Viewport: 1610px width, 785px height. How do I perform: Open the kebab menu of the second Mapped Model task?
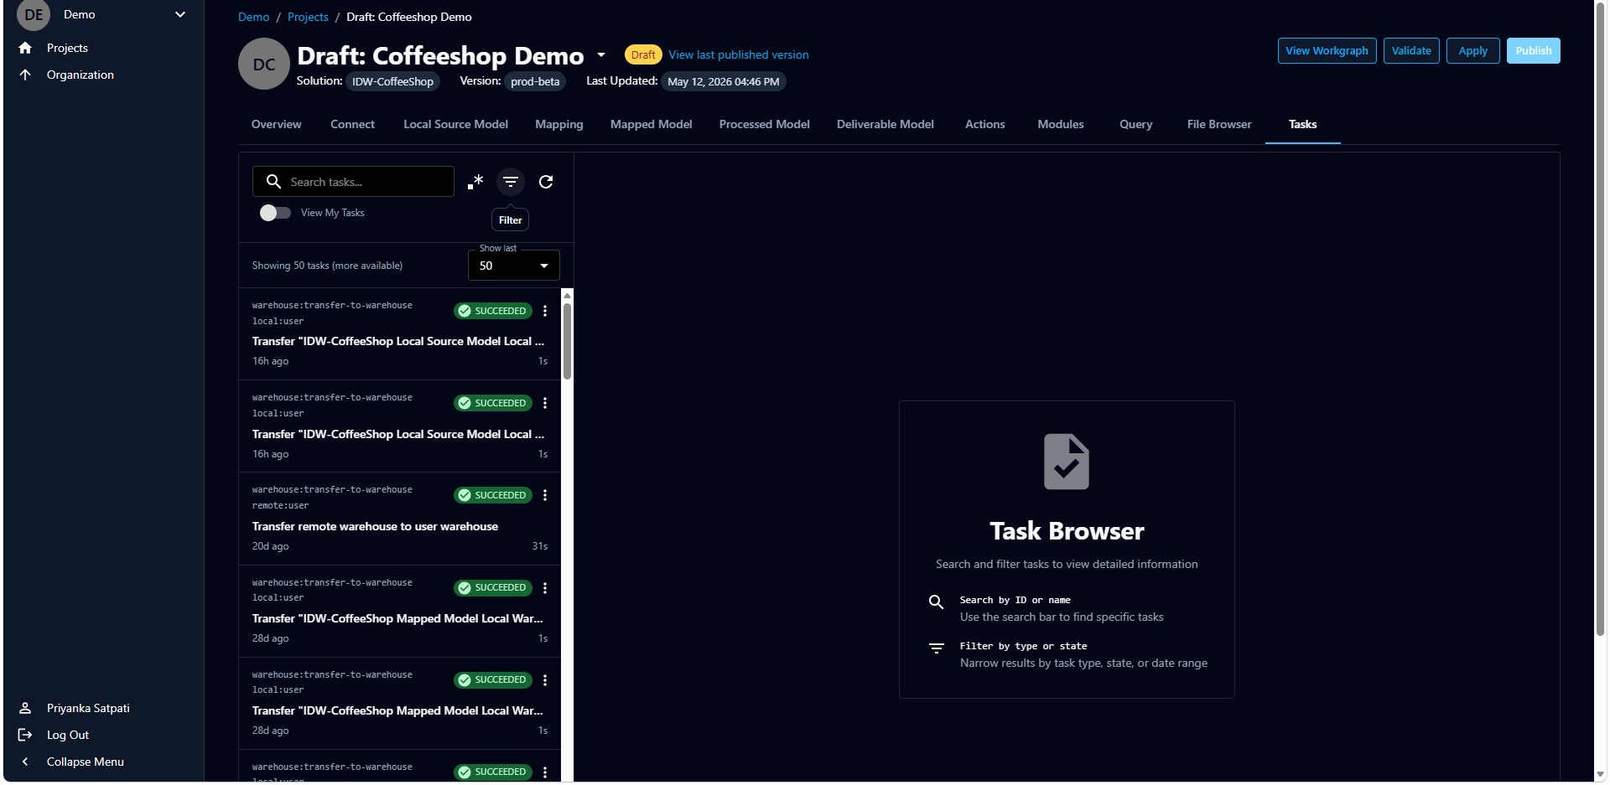pyautogui.click(x=545, y=680)
